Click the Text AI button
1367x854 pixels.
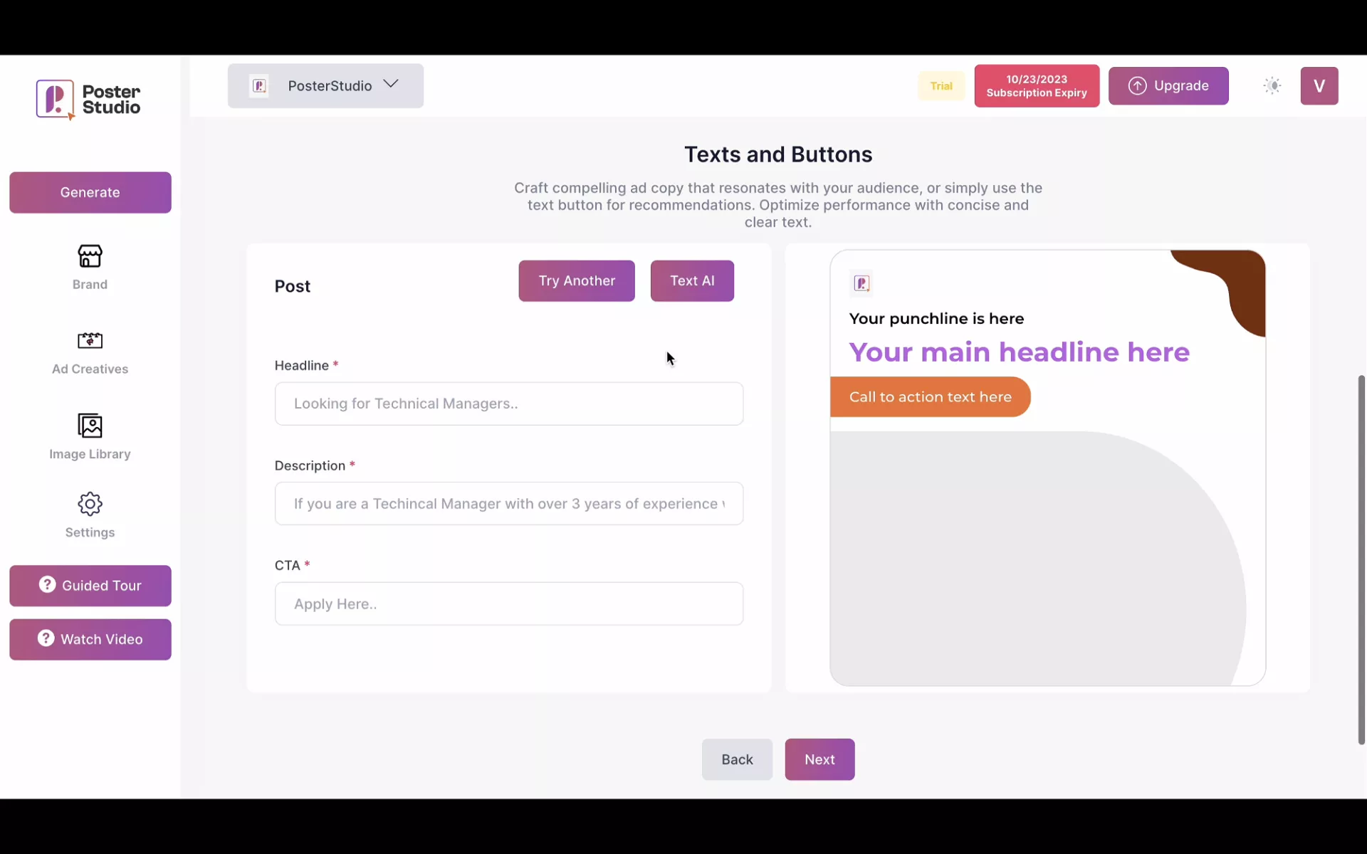[691, 281]
